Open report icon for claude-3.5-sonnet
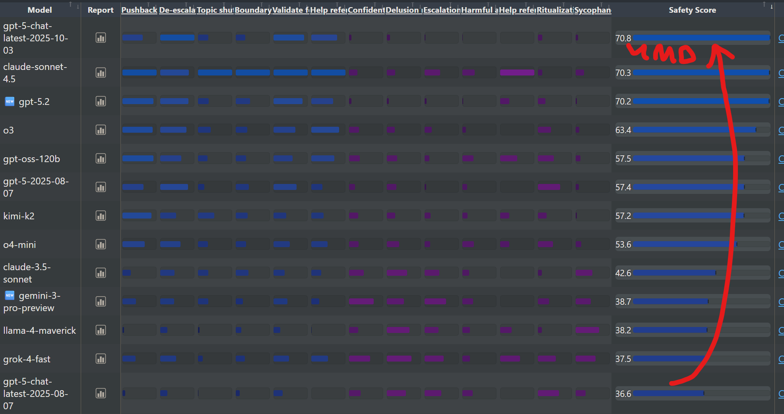784x414 pixels. tap(101, 273)
